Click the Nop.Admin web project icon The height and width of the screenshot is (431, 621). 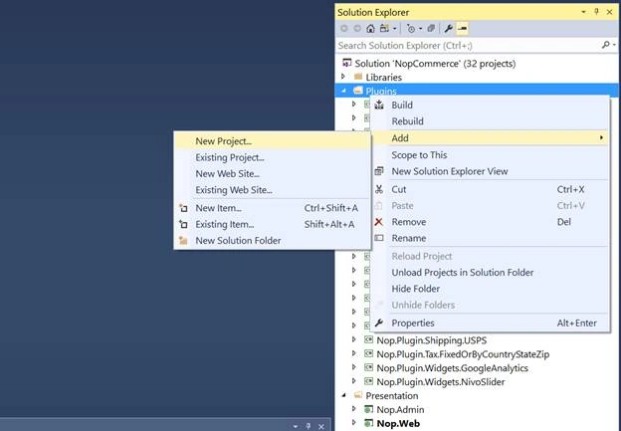click(x=368, y=409)
